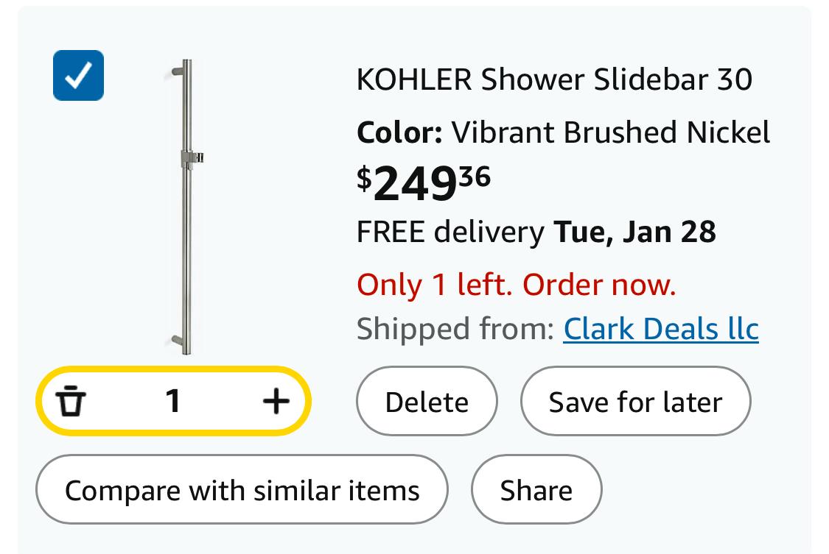Screen dimensions: 829x554
Task: Click the Tue, Jan 28 delivery date
Action: coord(634,232)
